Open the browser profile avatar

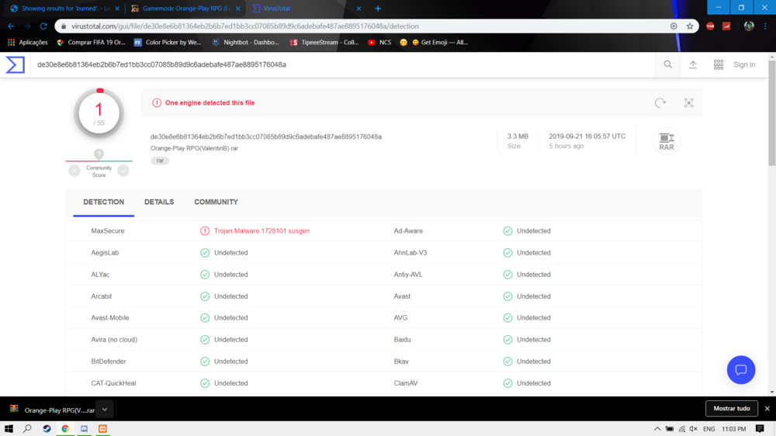pyautogui.click(x=749, y=26)
